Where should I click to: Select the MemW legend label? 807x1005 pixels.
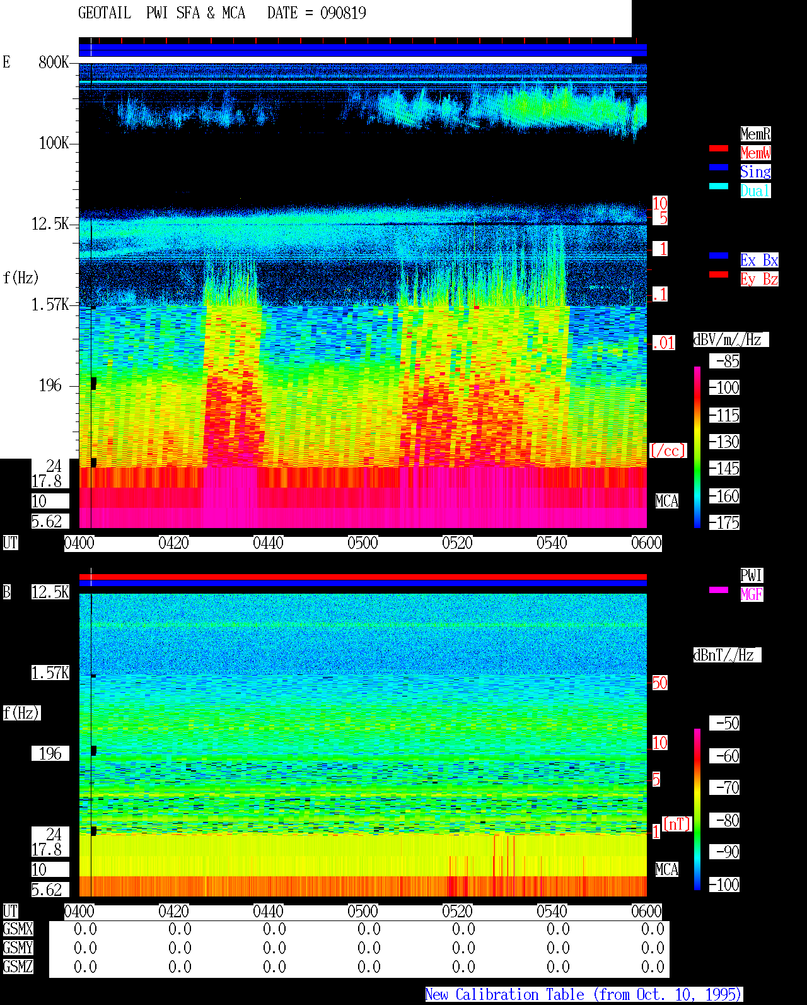point(755,153)
